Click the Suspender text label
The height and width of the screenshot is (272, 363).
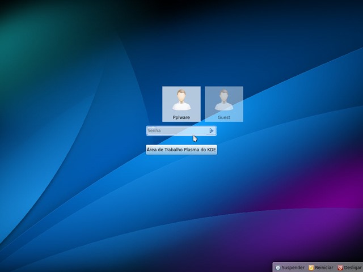[293, 267]
